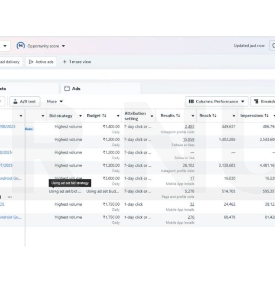Screen dimensions: 275x297
Task: Select the 26,102 results value
Action: pos(189,165)
